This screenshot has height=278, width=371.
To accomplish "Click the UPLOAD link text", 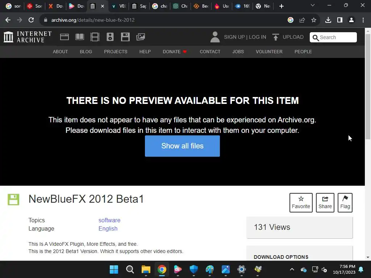I will (x=293, y=37).
